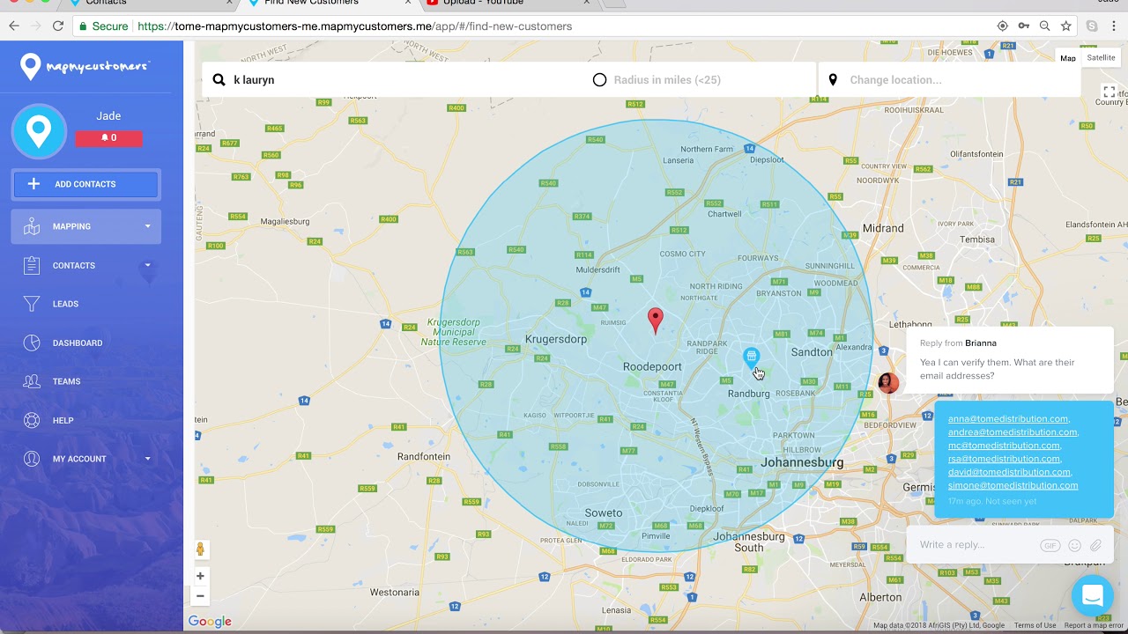
Task: Click the Report a map error link
Action: (1094, 626)
